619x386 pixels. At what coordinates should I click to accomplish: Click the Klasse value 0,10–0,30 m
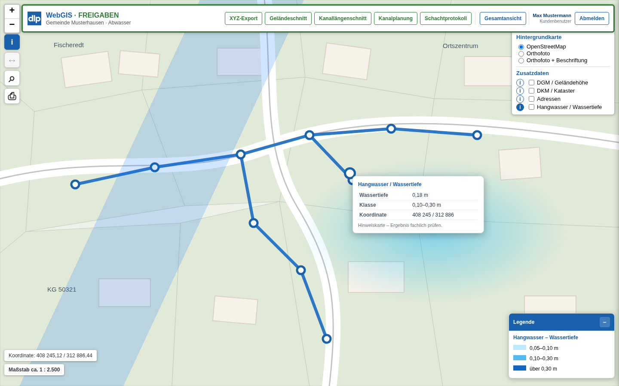426,205
